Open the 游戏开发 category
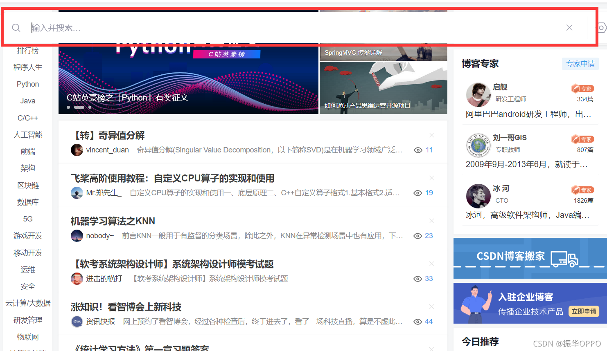Screen dimensions: 607x351 [x=28, y=236]
